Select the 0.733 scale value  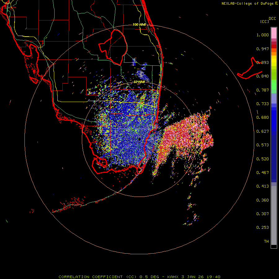263,104
